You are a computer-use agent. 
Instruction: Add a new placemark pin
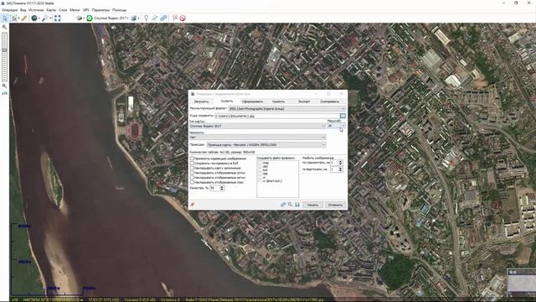click(x=146, y=18)
